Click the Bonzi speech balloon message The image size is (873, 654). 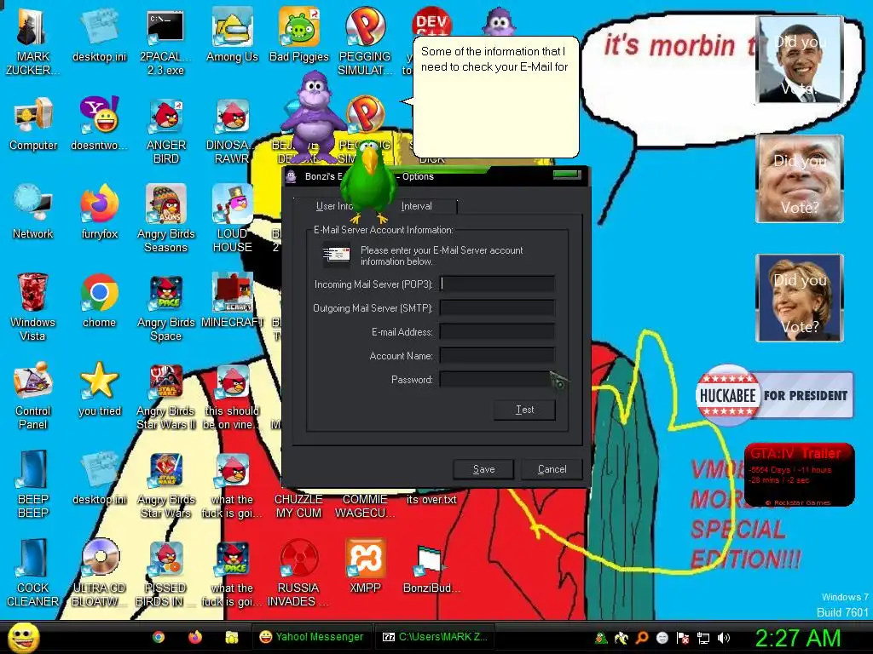pos(495,97)
